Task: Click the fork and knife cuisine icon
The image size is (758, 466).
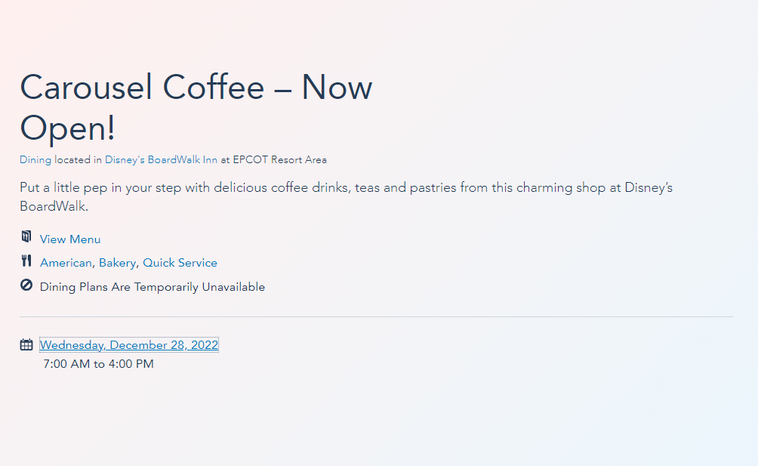Action: [x=26, y=261]
